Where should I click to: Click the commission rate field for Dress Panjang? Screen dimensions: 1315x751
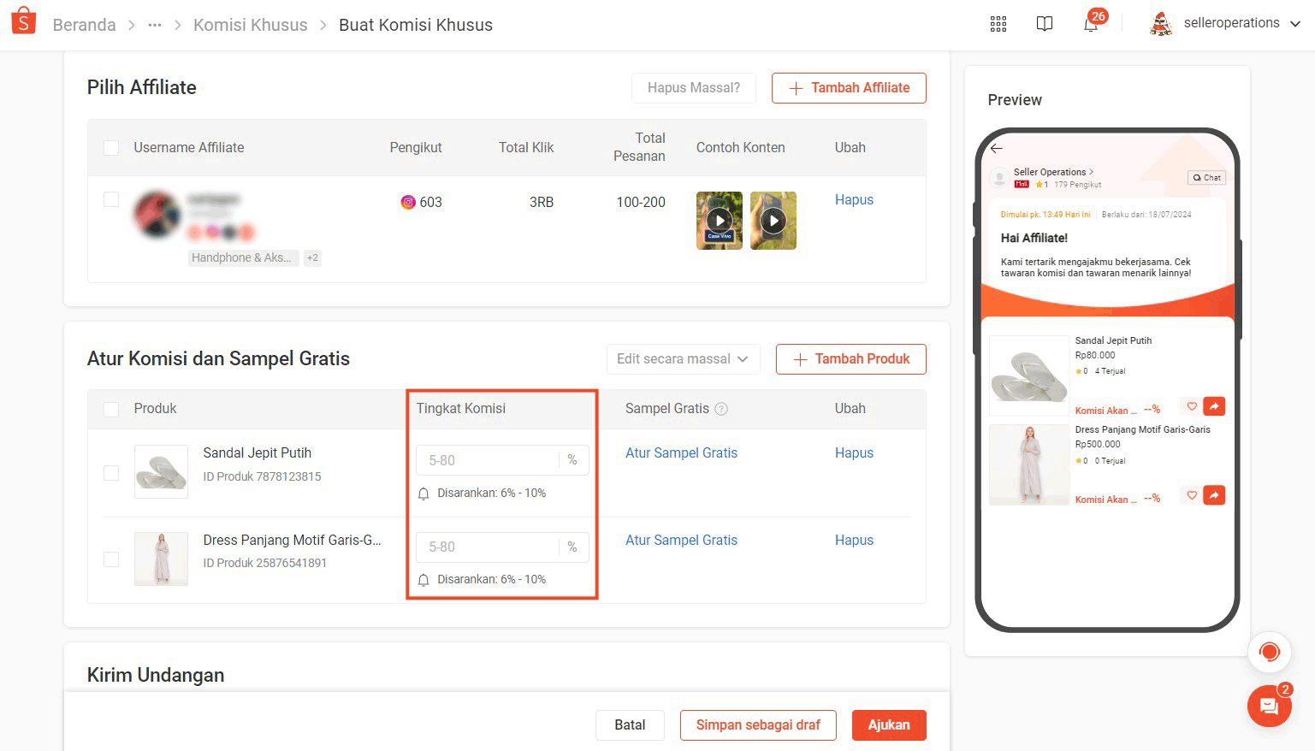point(488,547)
